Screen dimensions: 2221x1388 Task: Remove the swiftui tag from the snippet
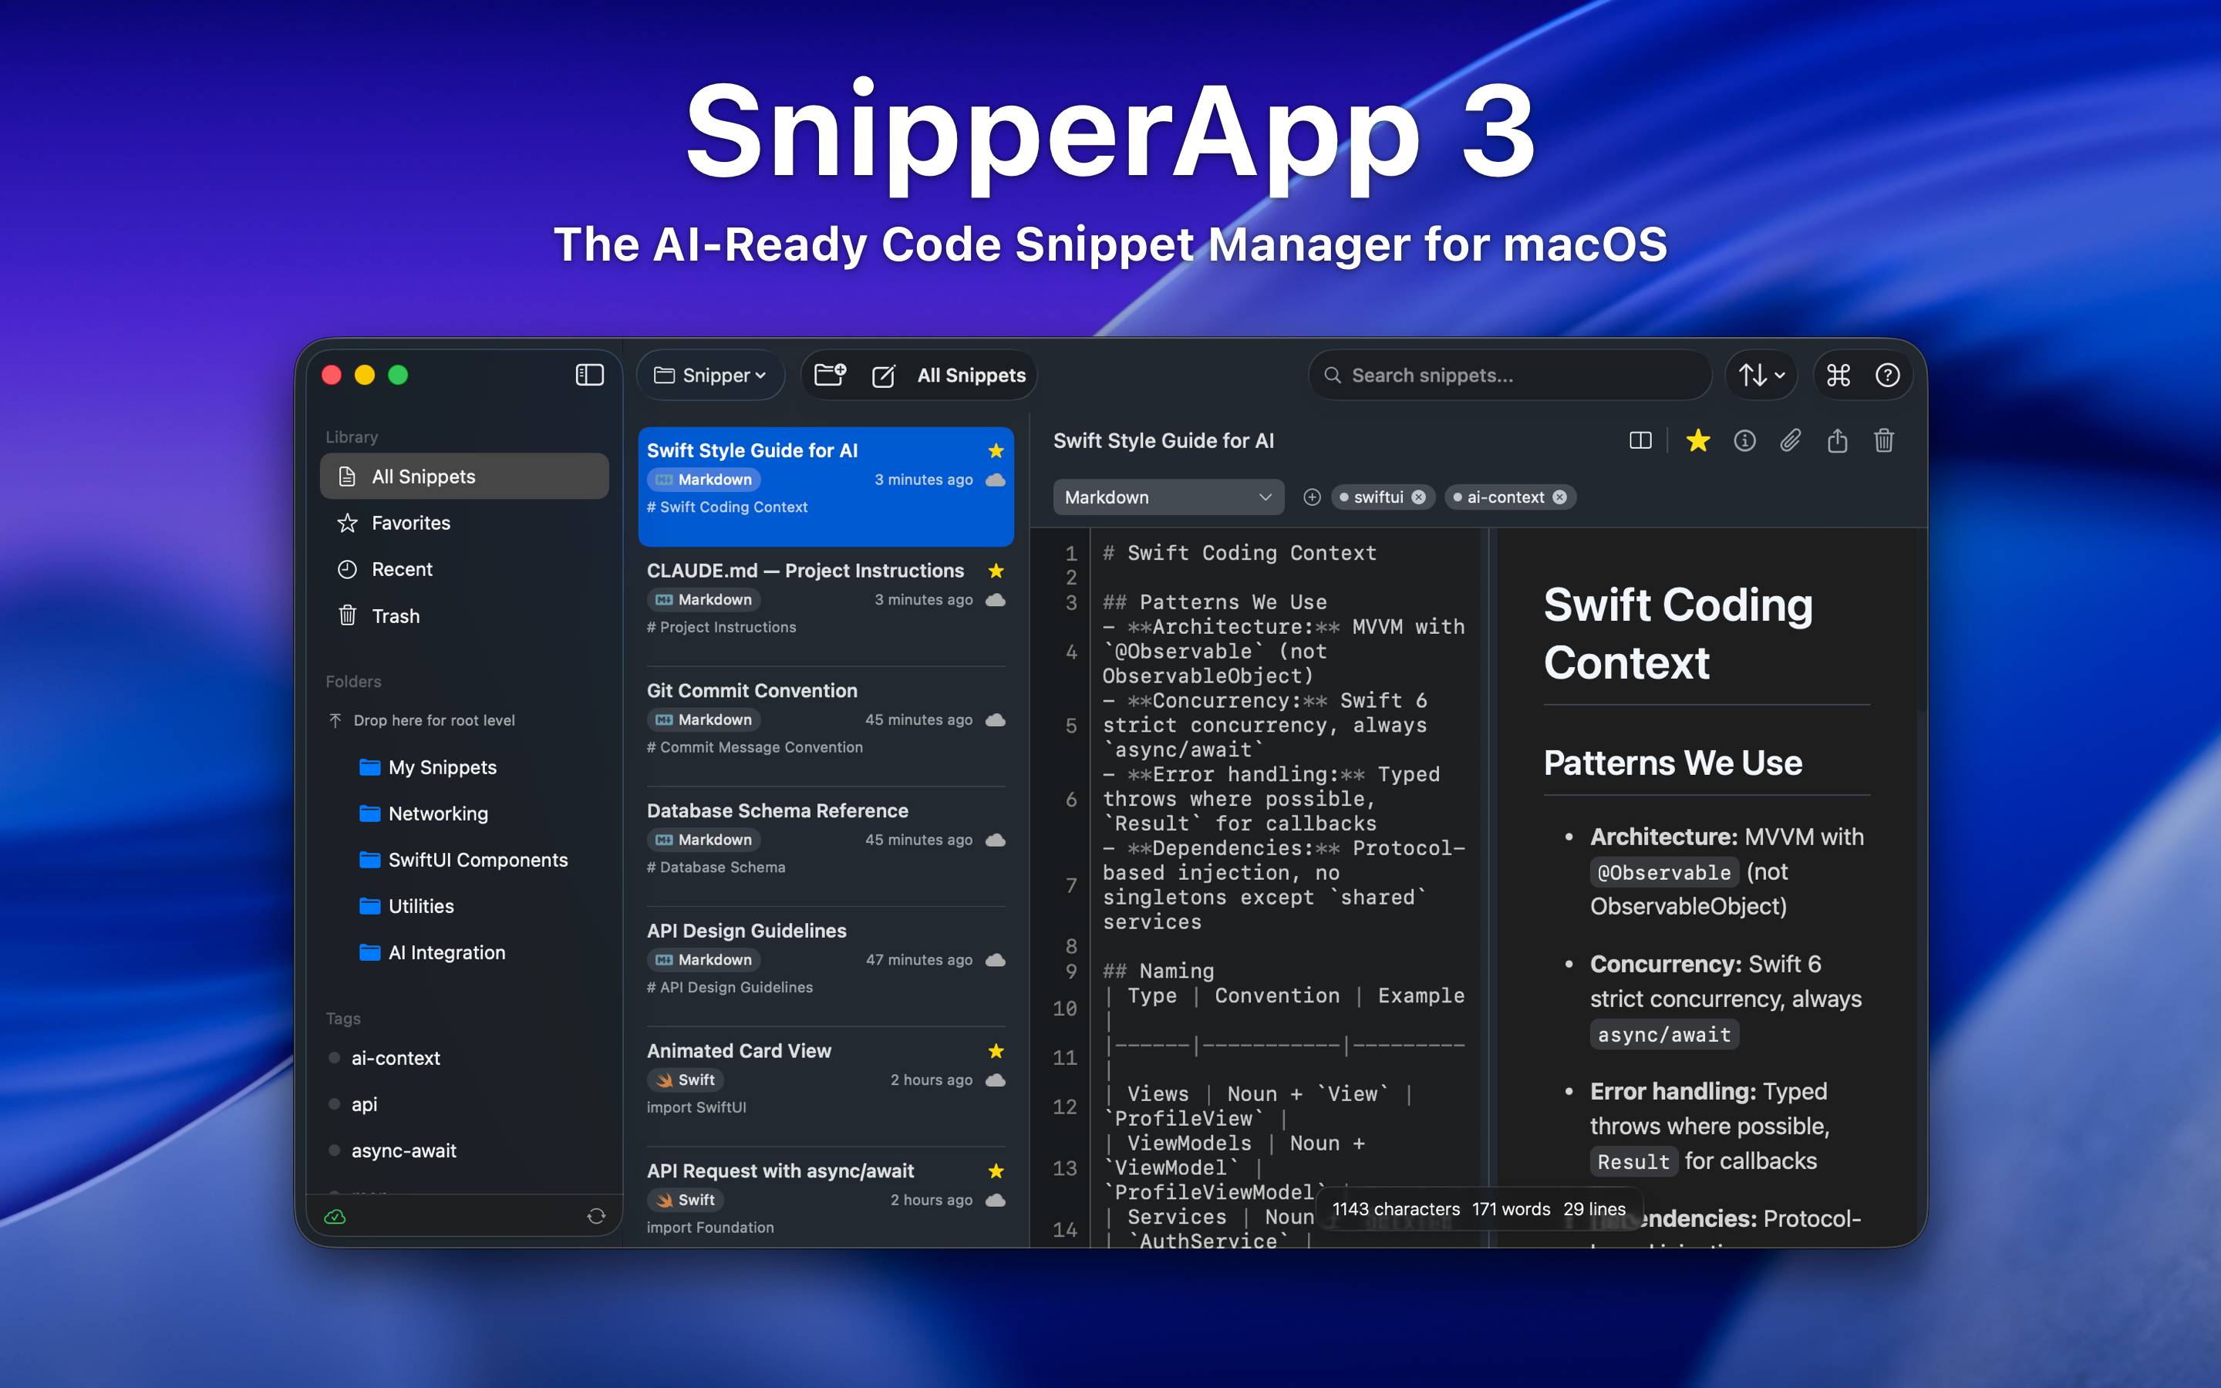click(1419, 497)
